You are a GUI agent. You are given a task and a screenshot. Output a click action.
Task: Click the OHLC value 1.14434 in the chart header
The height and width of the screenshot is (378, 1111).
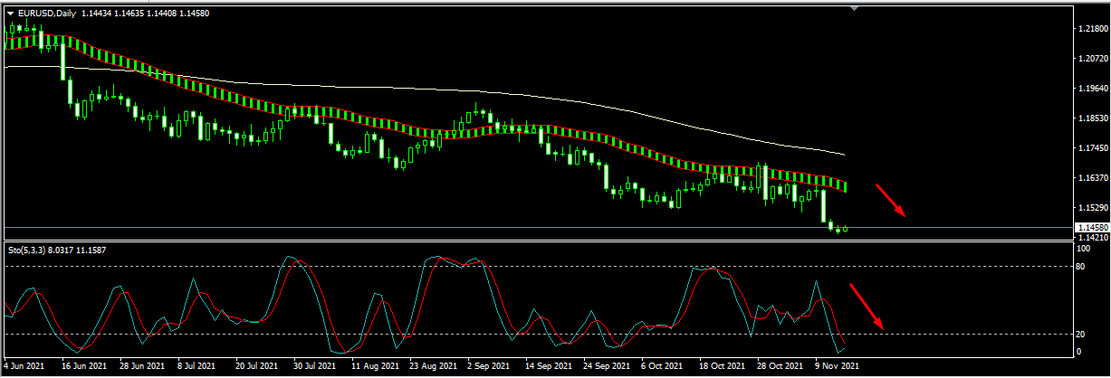[98, 14]
